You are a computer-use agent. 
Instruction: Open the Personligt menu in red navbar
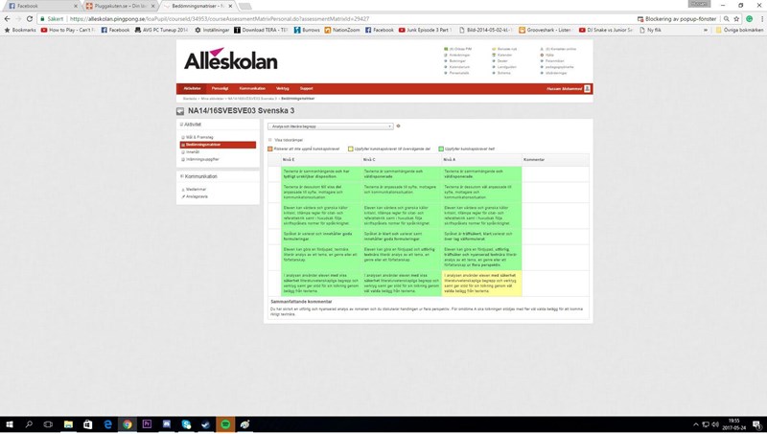(x=220, y=88)
